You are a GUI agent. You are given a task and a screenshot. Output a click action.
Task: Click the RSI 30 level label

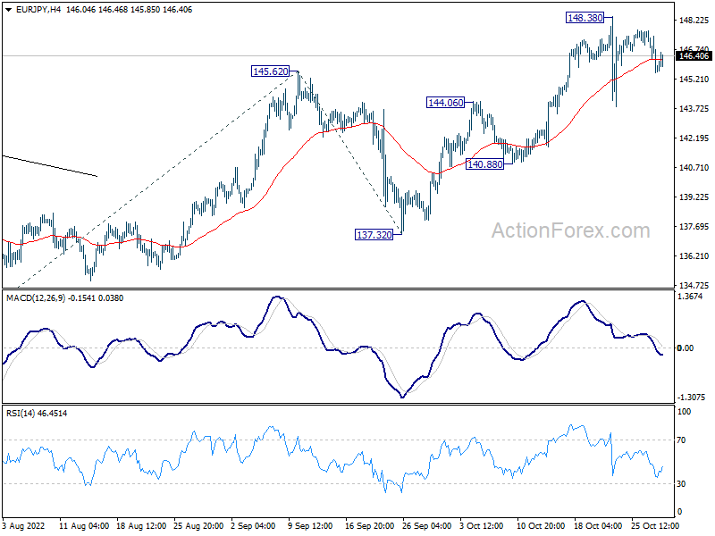point(681,484)
